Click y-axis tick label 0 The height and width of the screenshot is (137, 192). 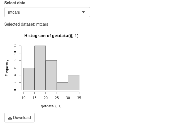[15, 90]
